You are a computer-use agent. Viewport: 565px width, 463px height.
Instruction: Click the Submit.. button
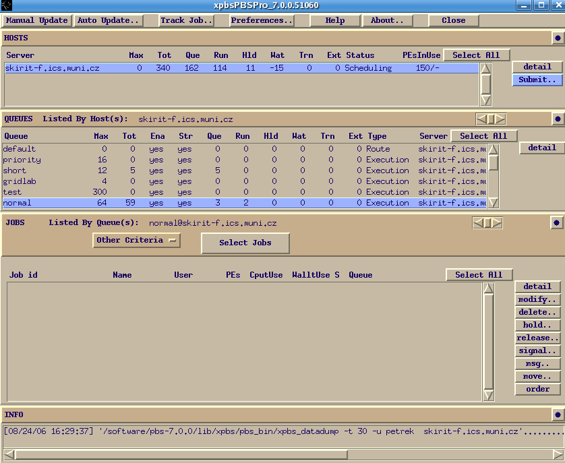click(x=537, y=80)
